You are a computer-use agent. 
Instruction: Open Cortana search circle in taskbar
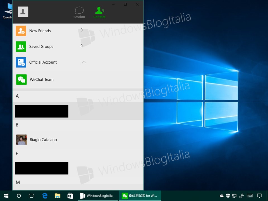tap(19, 196)
